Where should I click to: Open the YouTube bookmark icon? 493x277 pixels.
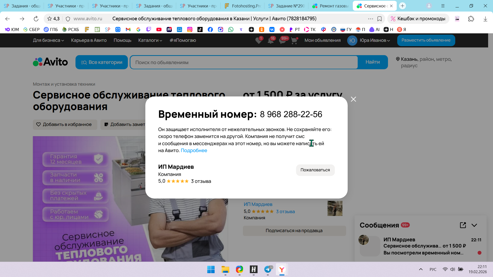coord(159,29)
